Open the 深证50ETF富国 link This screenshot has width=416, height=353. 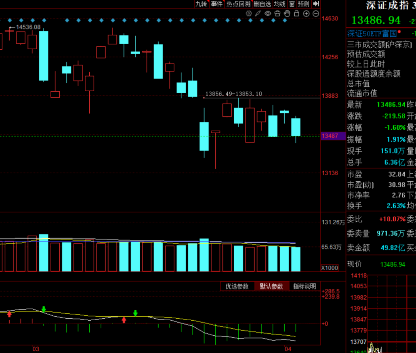[372, 33]
